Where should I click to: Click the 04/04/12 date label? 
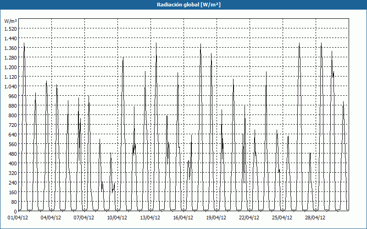[51, 218]
